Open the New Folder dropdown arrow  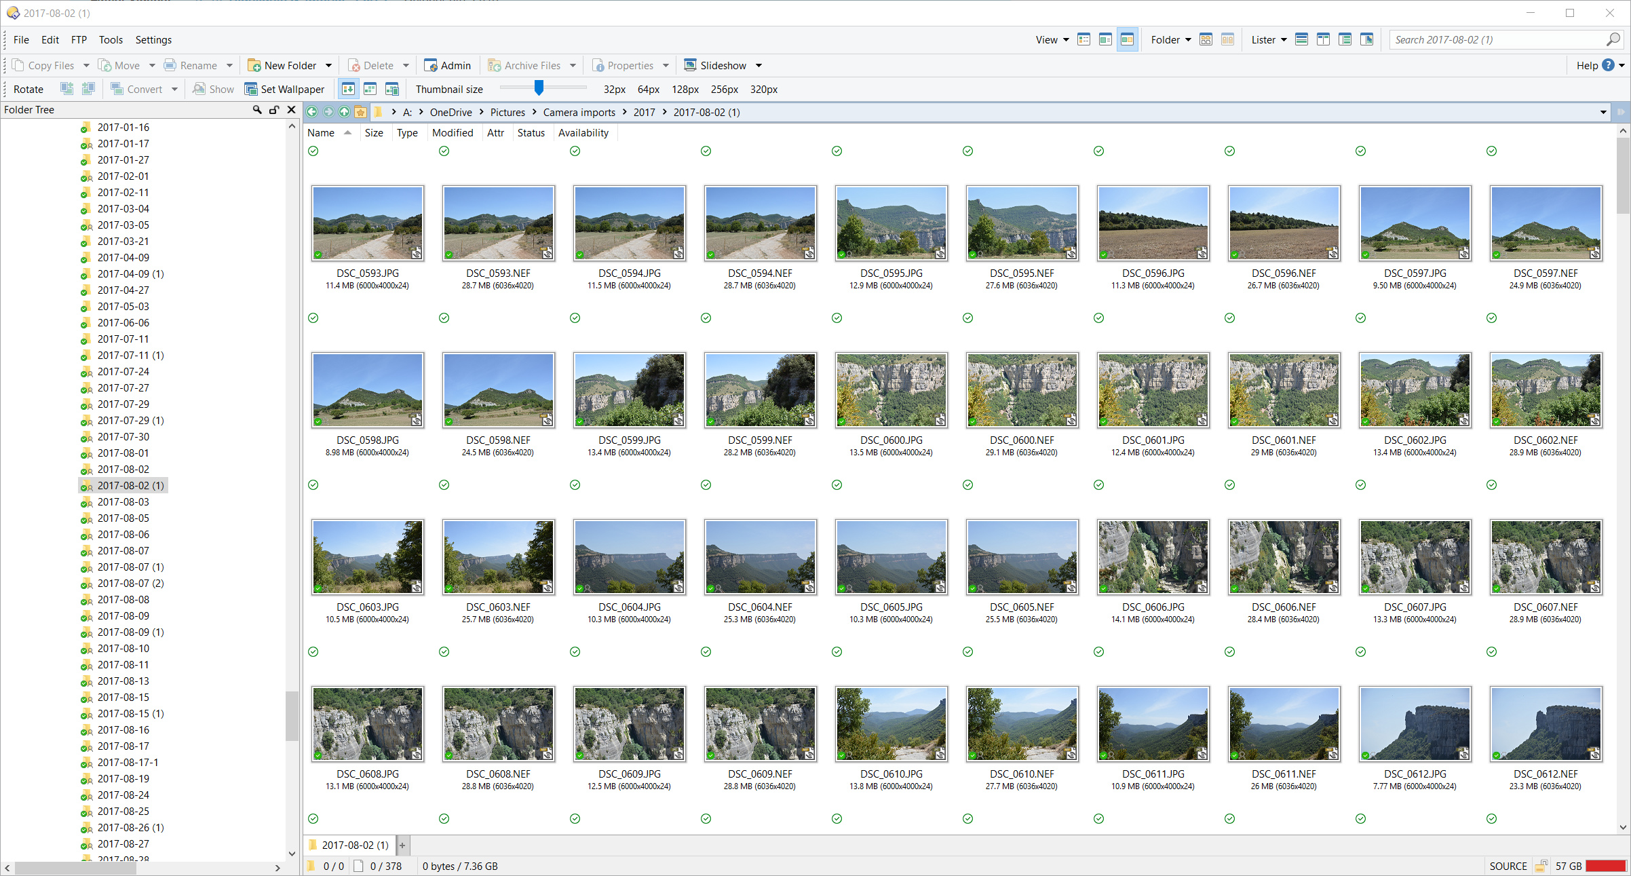[328, 66]
